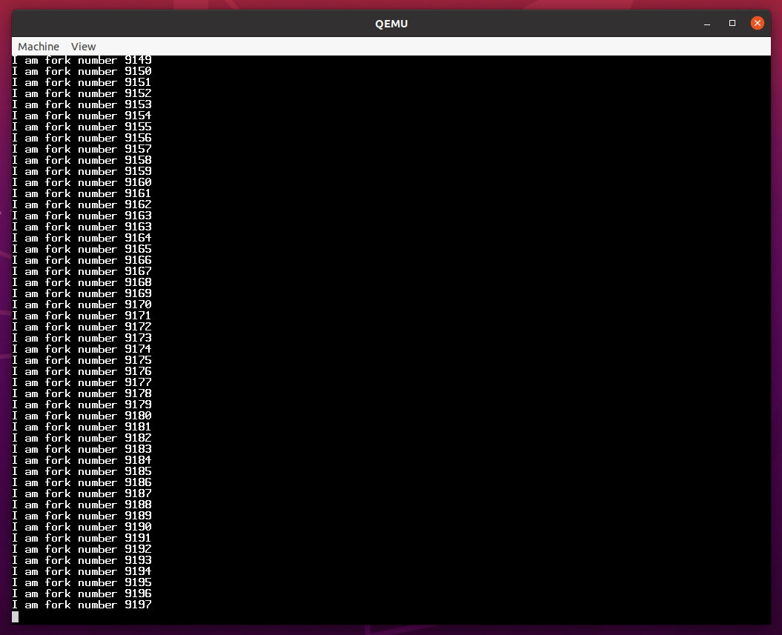Image resolution: width=782 pixels, height=635 pixels.
Task: Click the empty black area of the QEMU display
Action: 460,333
